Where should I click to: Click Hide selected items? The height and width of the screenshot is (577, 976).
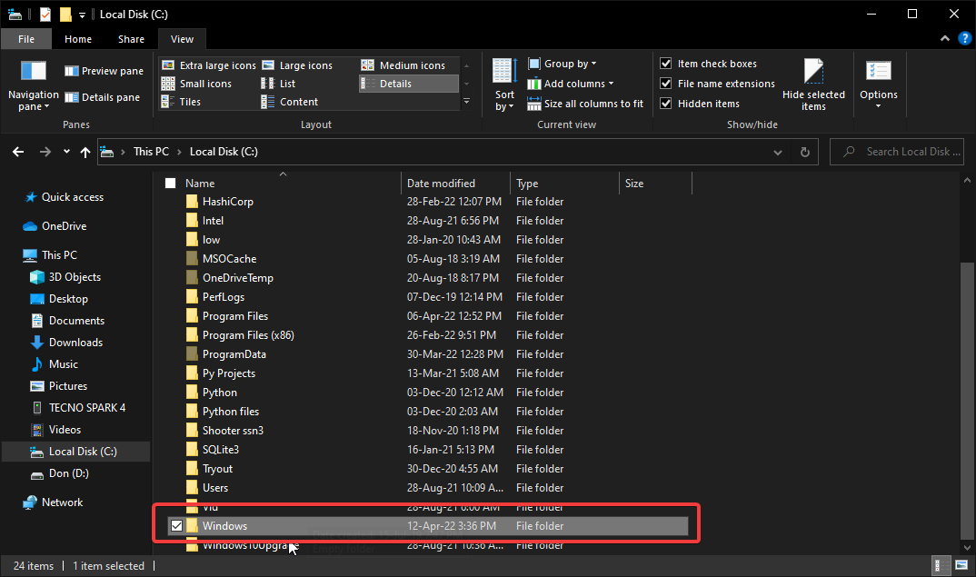point(813,85)
